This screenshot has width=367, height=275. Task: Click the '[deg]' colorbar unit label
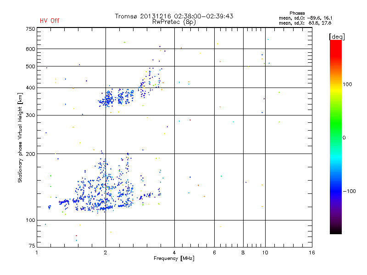(x=337, y=37)
